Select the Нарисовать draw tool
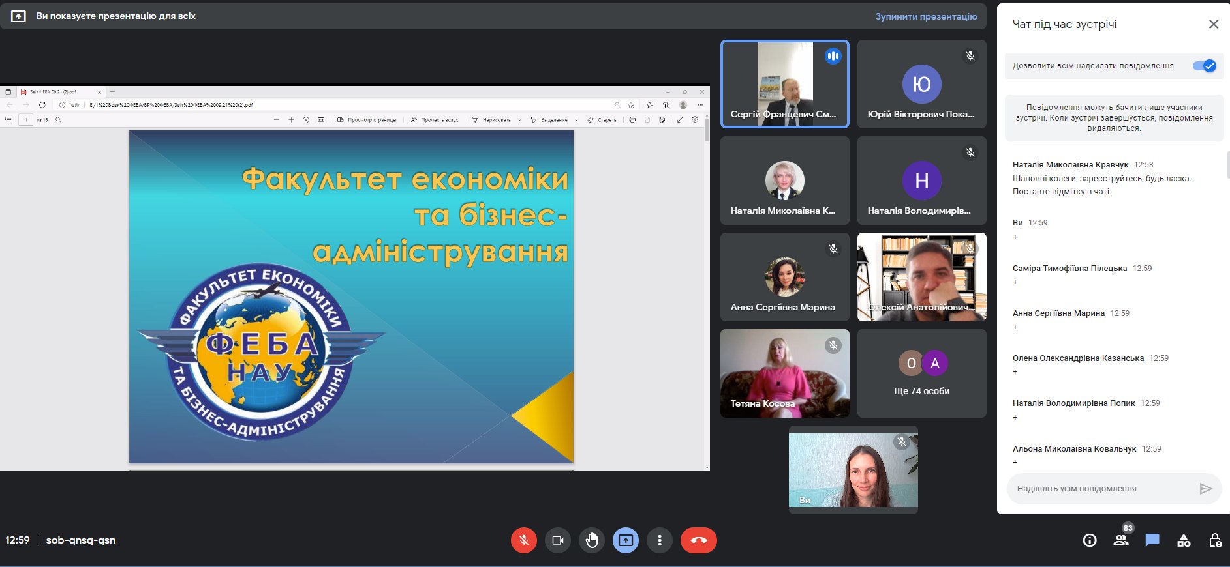 491,120
